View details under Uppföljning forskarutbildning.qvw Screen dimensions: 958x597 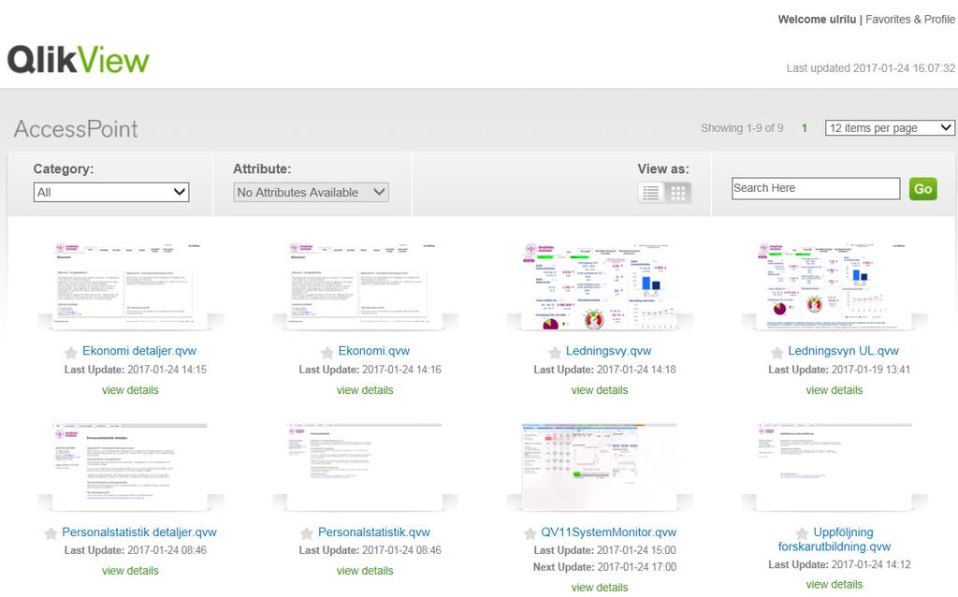834,585
